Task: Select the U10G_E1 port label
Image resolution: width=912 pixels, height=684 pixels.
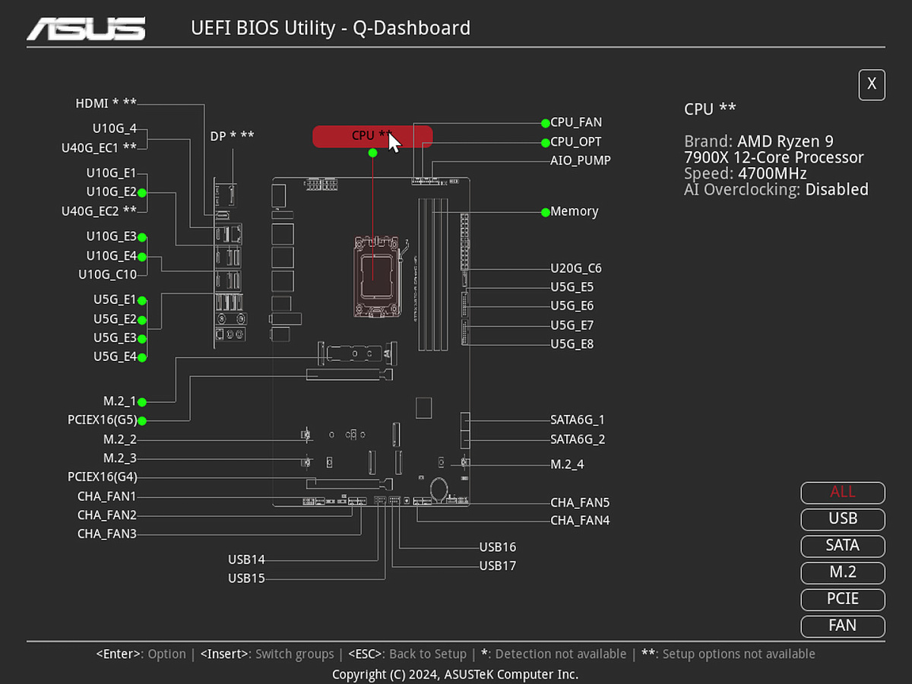Action: tap(111, 173)
